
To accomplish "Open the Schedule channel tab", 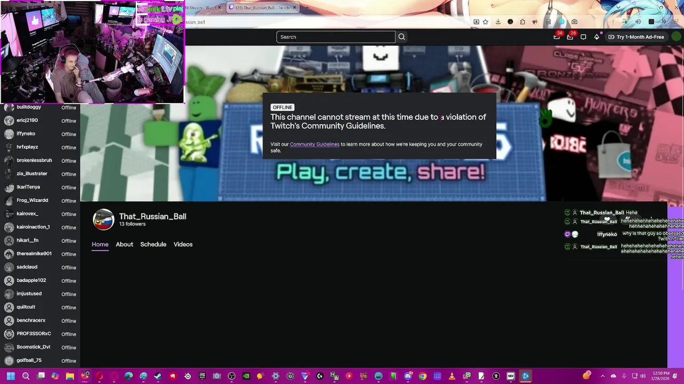I will 153,244.
